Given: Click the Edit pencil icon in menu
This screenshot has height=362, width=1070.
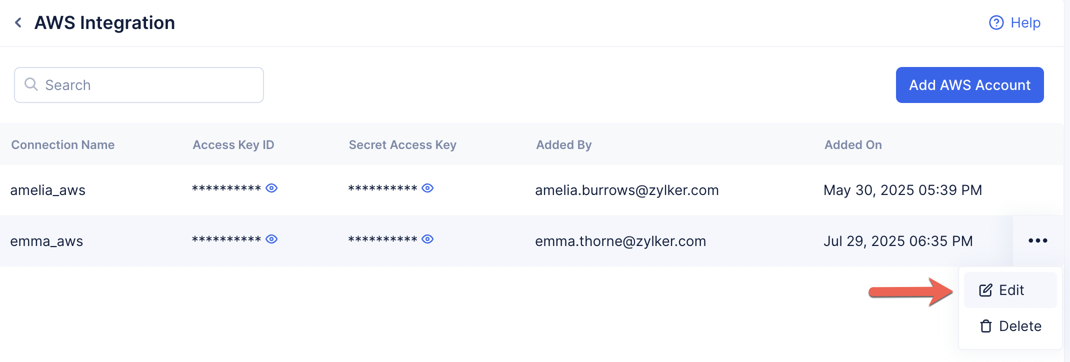Looking at the screenshot, I should click(985, 290).
